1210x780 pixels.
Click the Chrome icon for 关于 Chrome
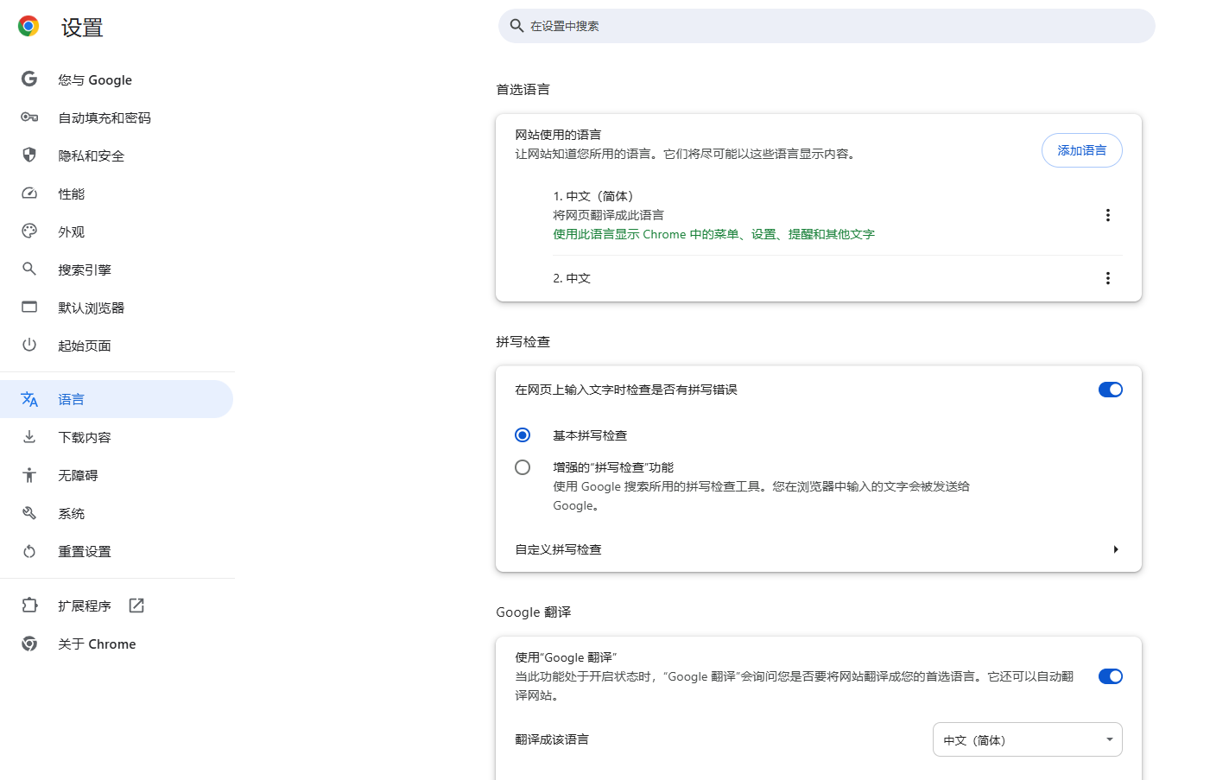(29, 644)
